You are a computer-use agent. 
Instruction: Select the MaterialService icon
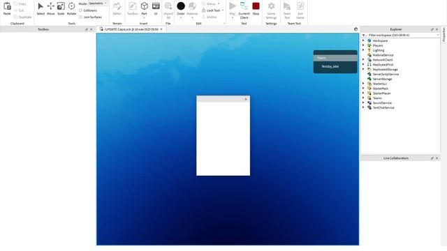click(369, 55)
